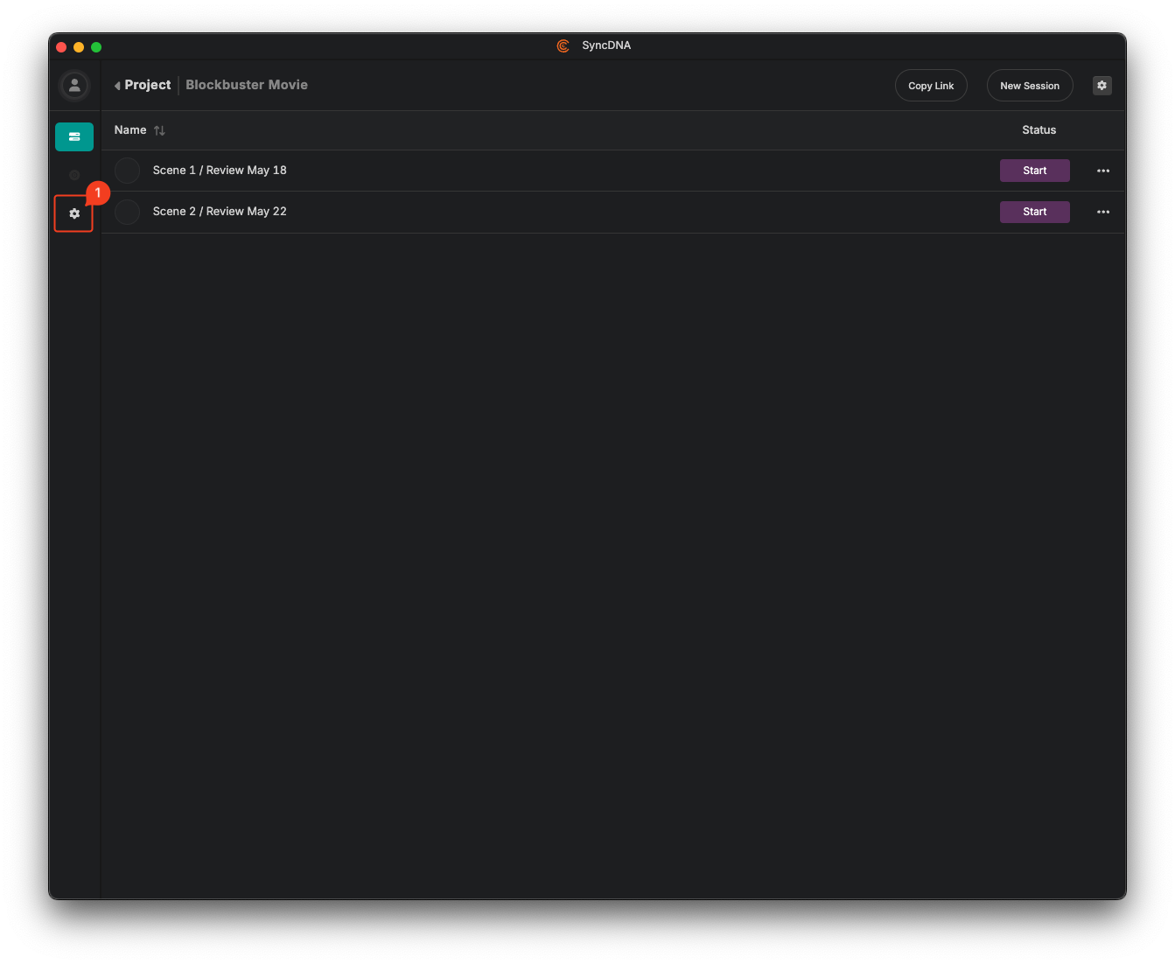Open project settings gear in top-right header
Image resolution: width=1175 pixels, height=964 pixels.
click(1102, 86)
